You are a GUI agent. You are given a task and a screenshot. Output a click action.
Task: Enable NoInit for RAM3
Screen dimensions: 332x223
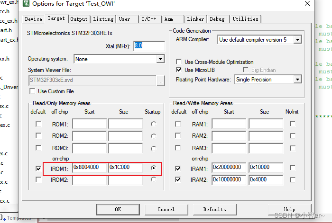pyautogui.click(x=293, y=148)
